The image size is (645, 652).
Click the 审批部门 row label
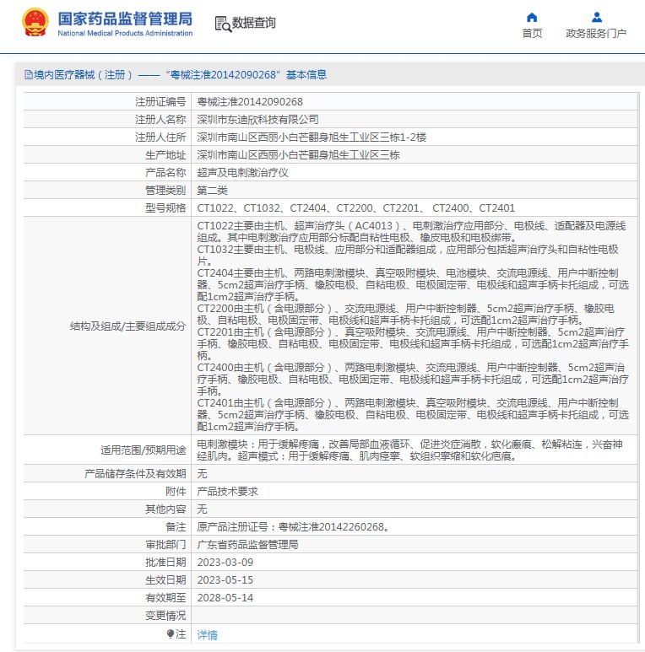(x=165, y=545)
